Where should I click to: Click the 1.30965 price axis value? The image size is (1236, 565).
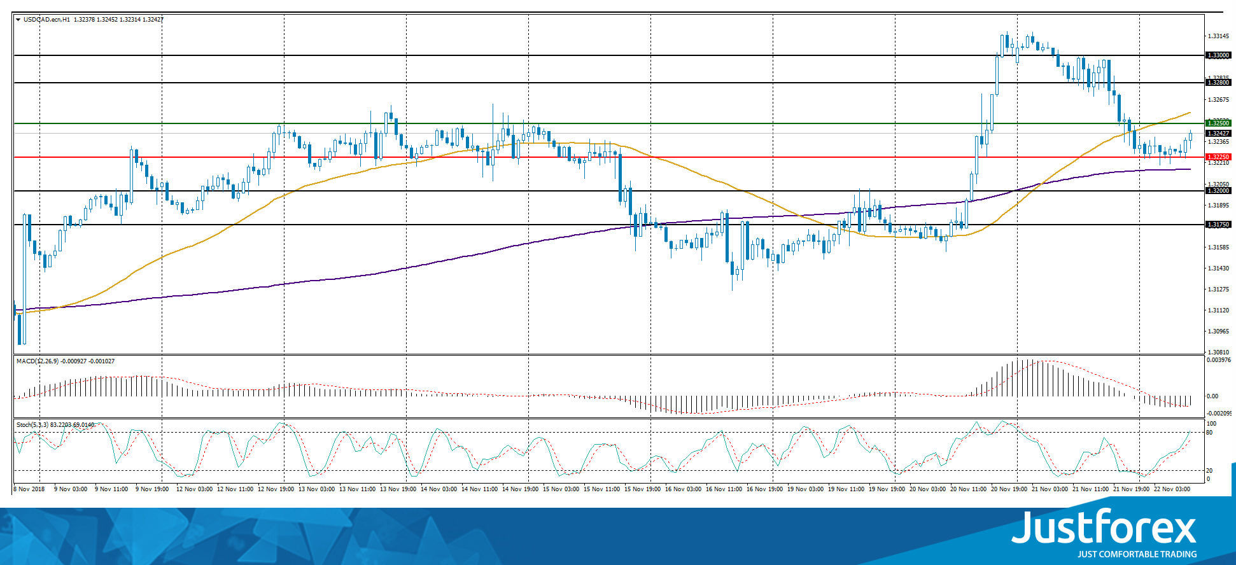coord(1219,331)
